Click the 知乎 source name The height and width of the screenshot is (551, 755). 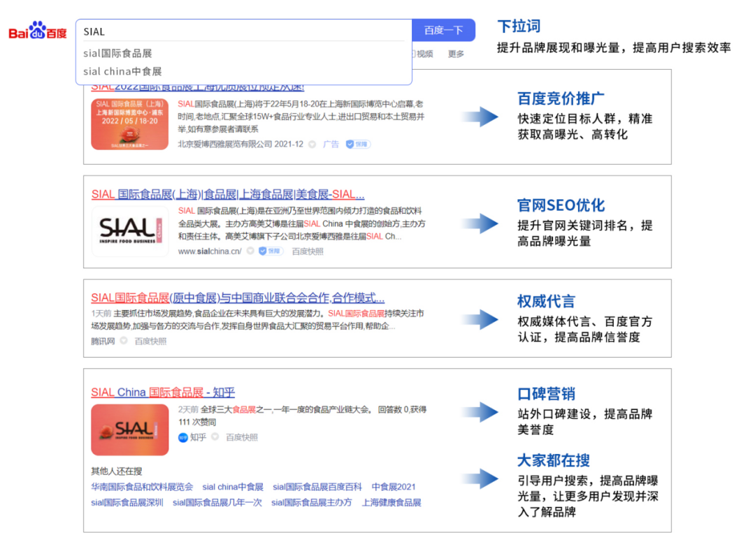[198, 437]
